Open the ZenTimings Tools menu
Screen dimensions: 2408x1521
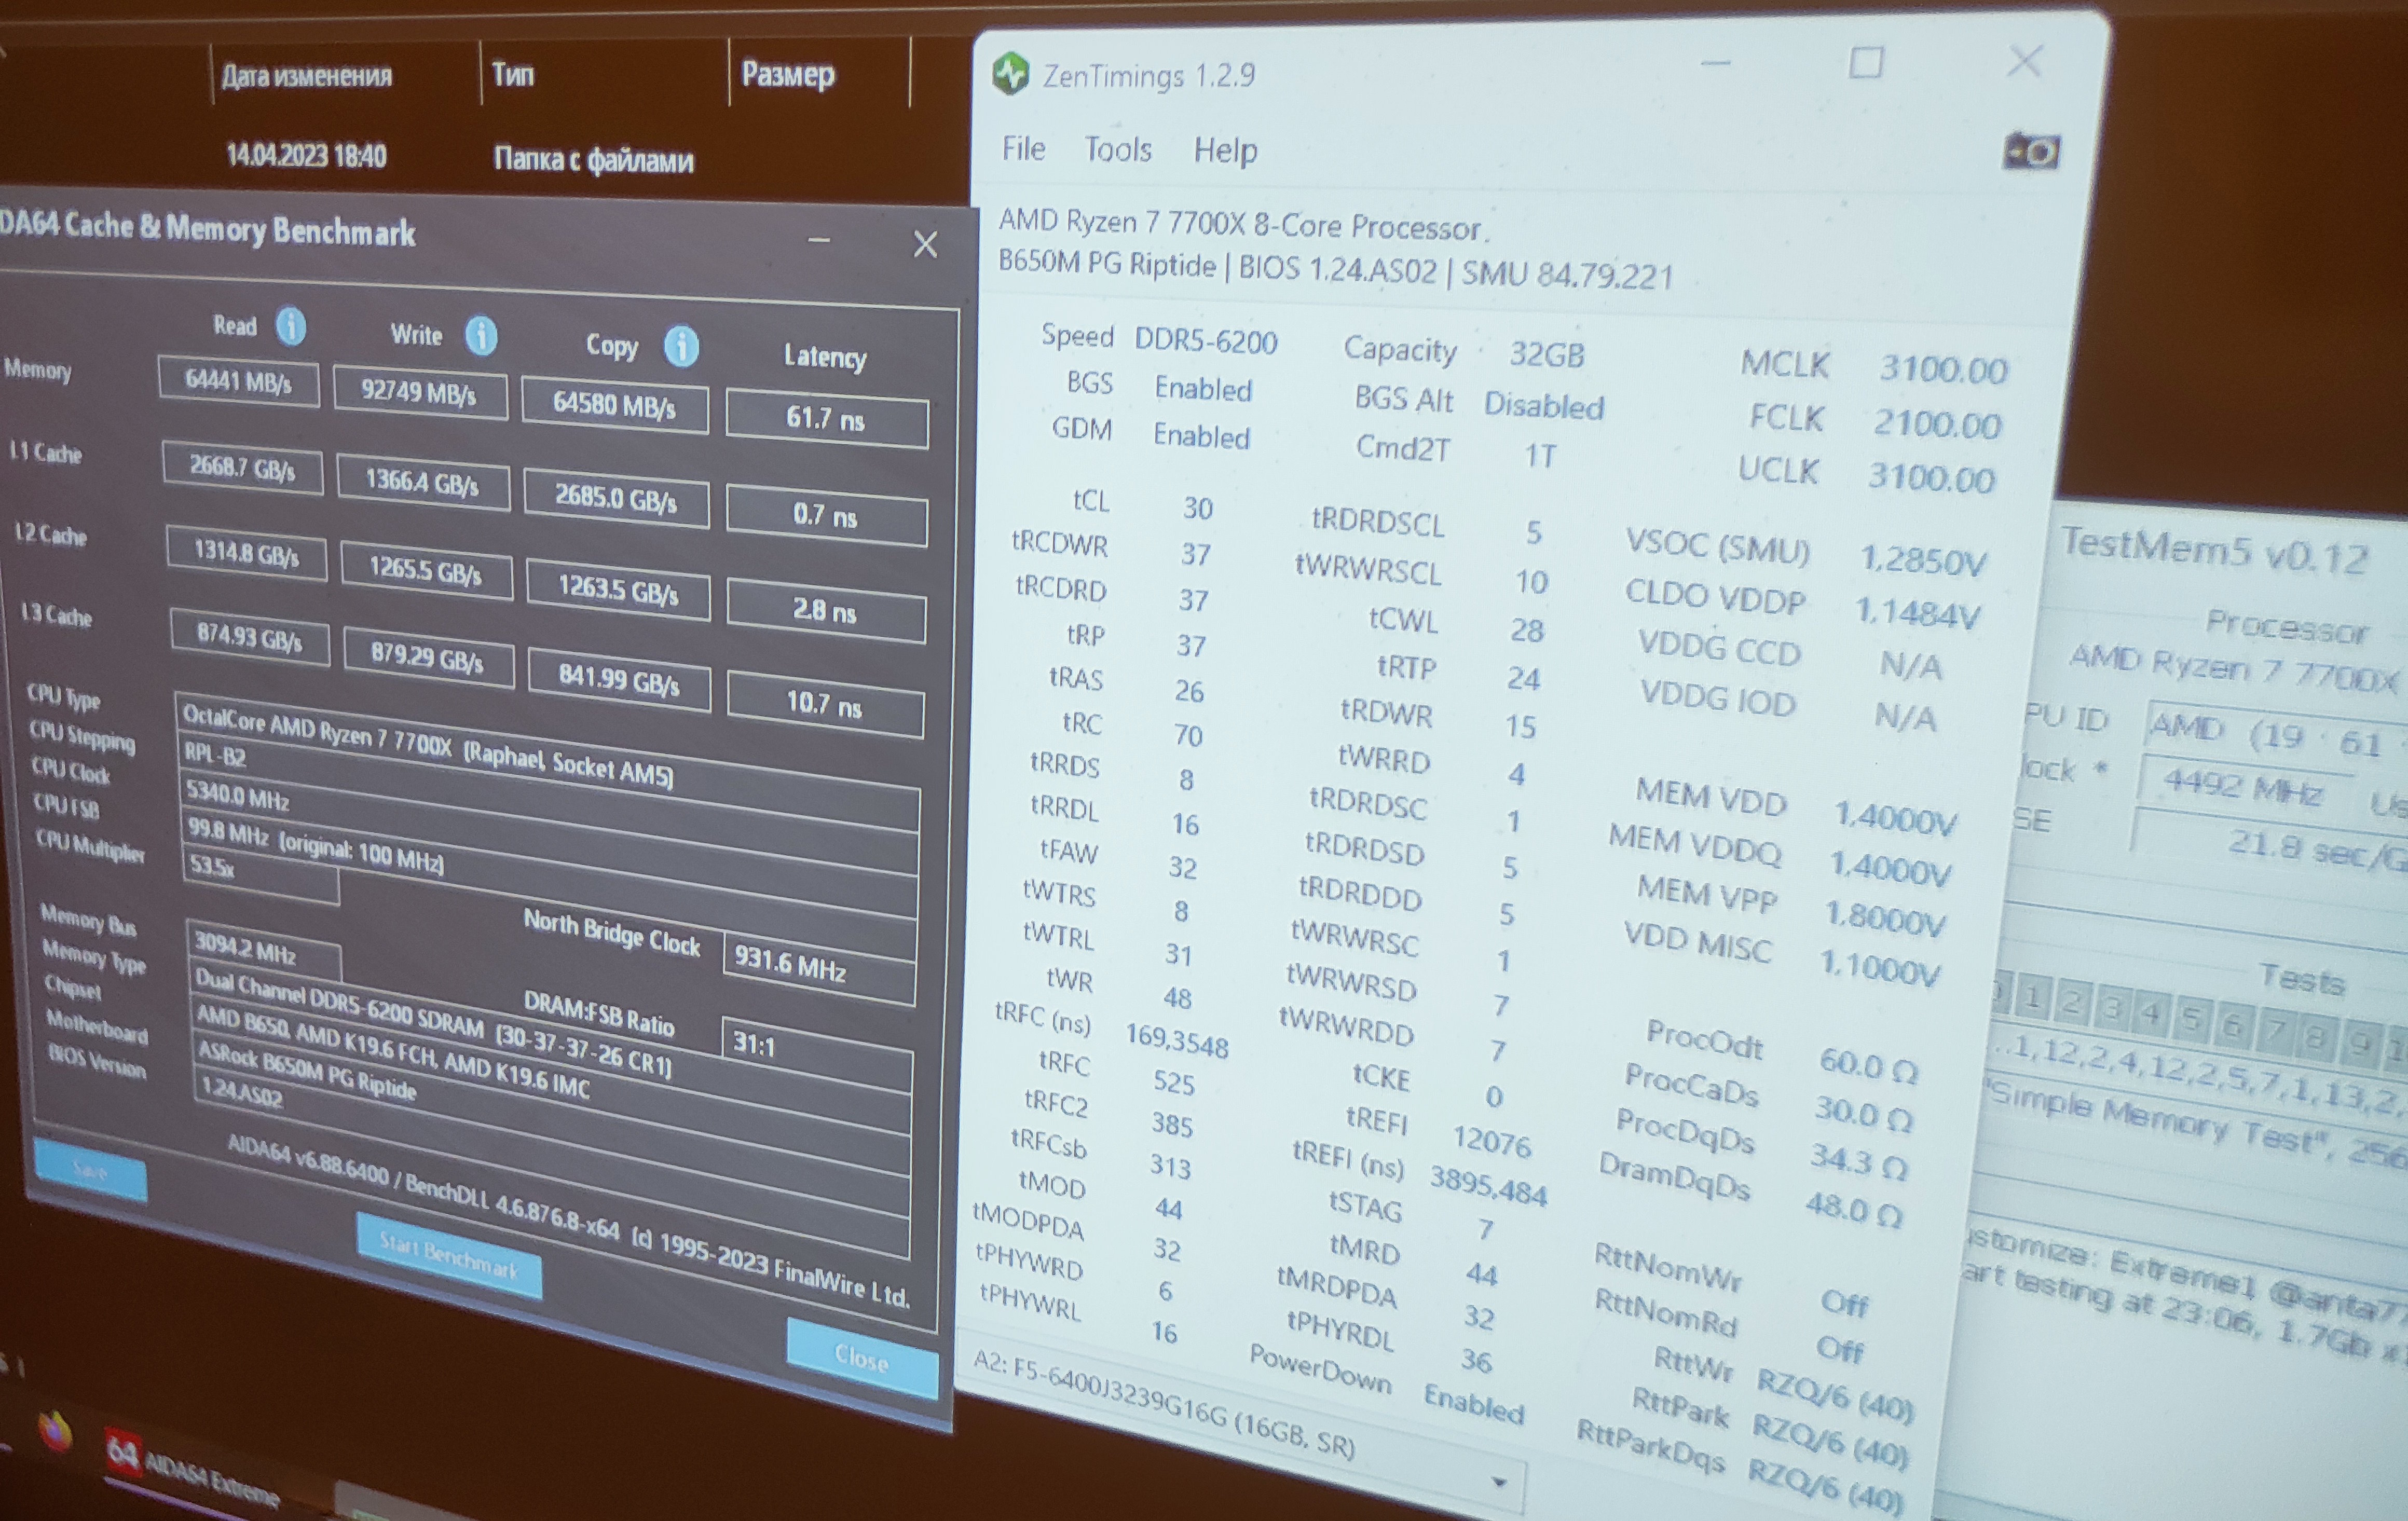[x=1118, y=150]
